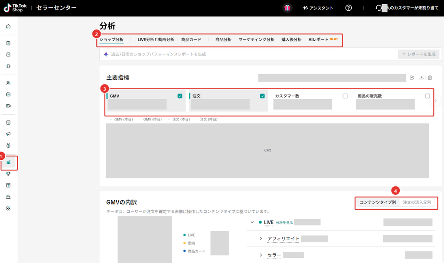Image resolution: width=444 pixels, height=263 pixels.
Task: Select the GMV metric card
Action: click(146, 101)
